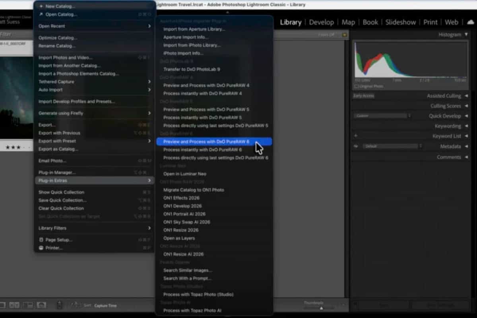Expand the Quick Develop panel
Viewport: 477px width, 318px height.
(x=466, y=116)
